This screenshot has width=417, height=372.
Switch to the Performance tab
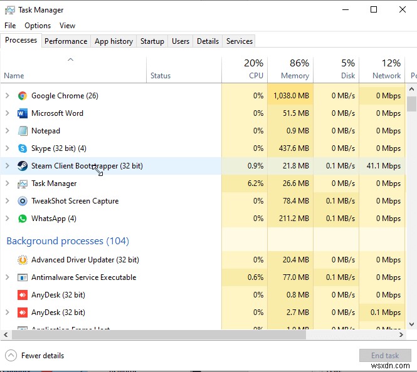pyautogui.click(x=66, y=41)
